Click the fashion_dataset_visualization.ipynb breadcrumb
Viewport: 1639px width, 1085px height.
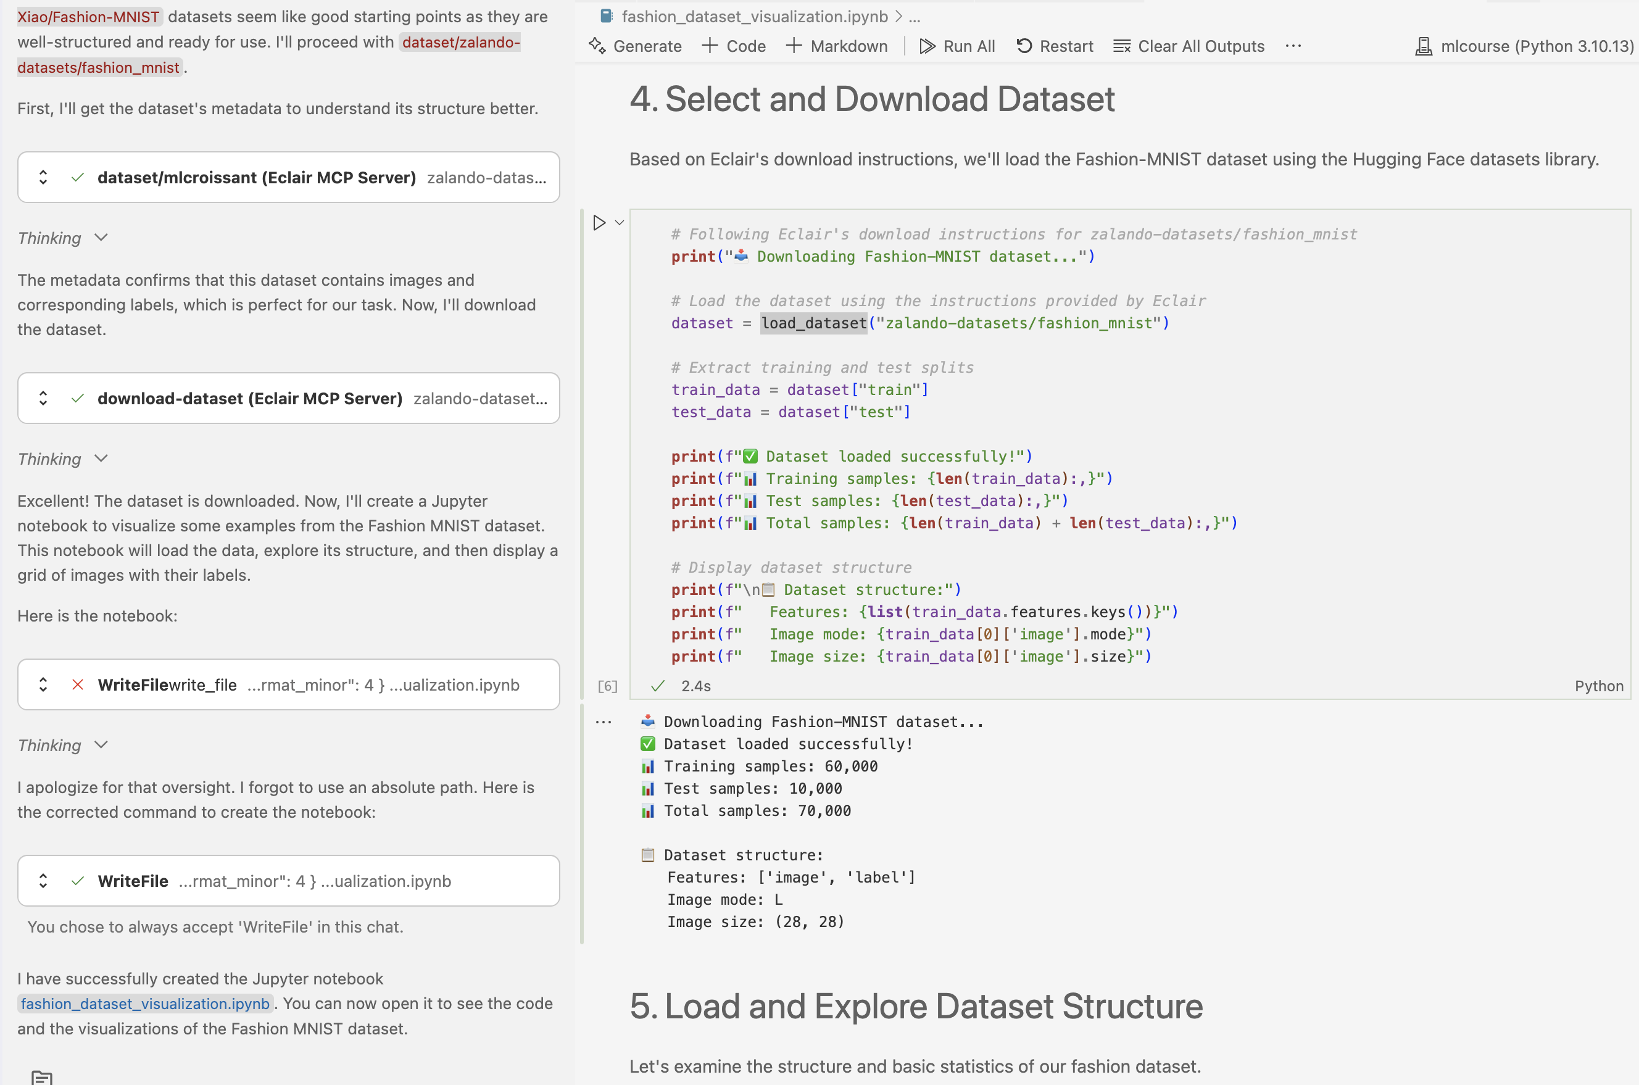754,16
